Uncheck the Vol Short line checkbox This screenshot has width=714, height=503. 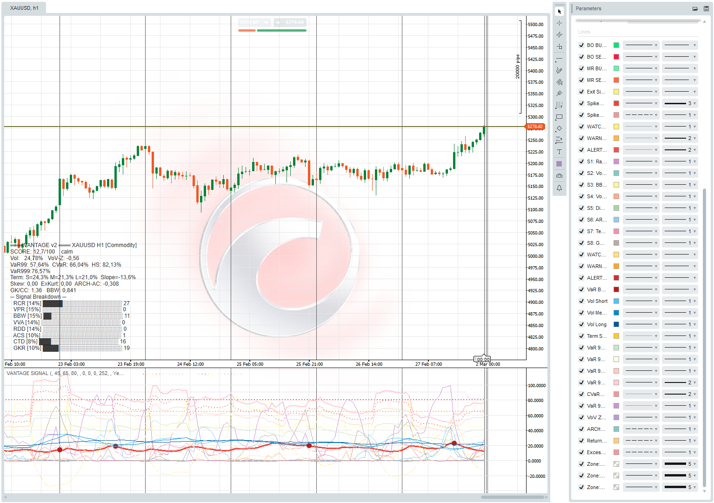tap(581, 301)
